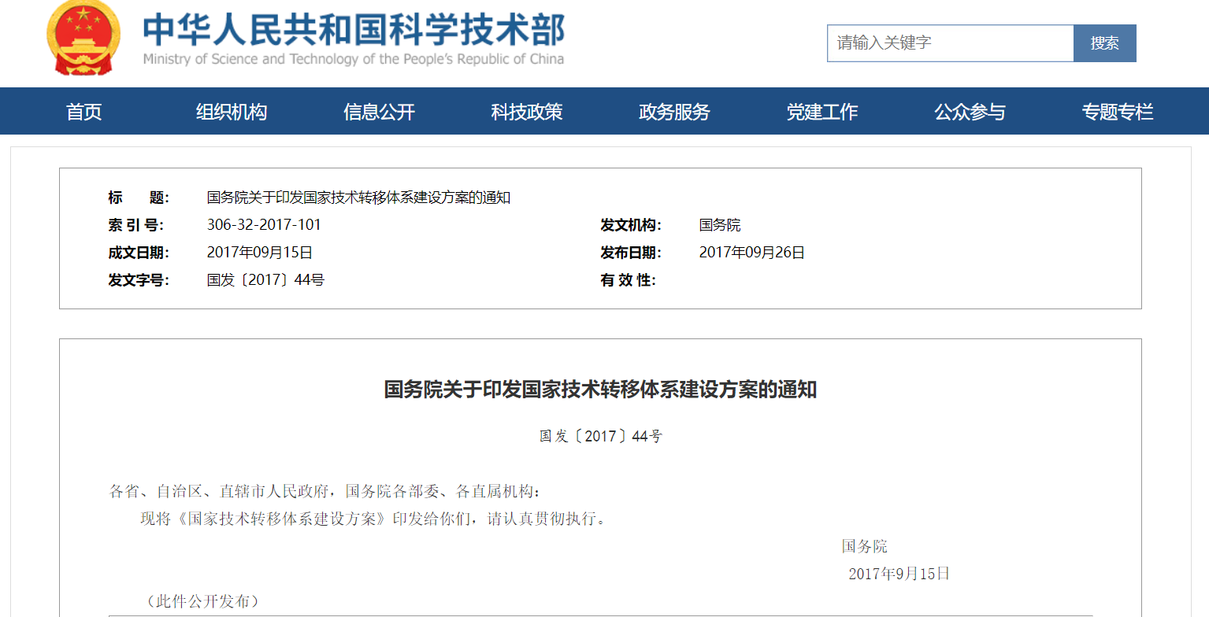The image size is (1209, 617).
Task: Navigate to 政务服务
Action: (x=674, y=112)
